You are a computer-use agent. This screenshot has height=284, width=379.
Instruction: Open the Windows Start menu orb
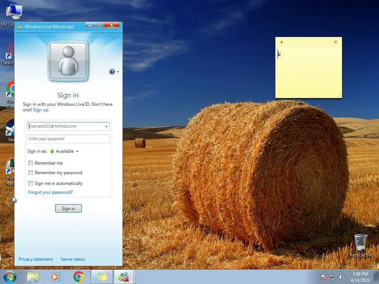(x=10, y=277)
